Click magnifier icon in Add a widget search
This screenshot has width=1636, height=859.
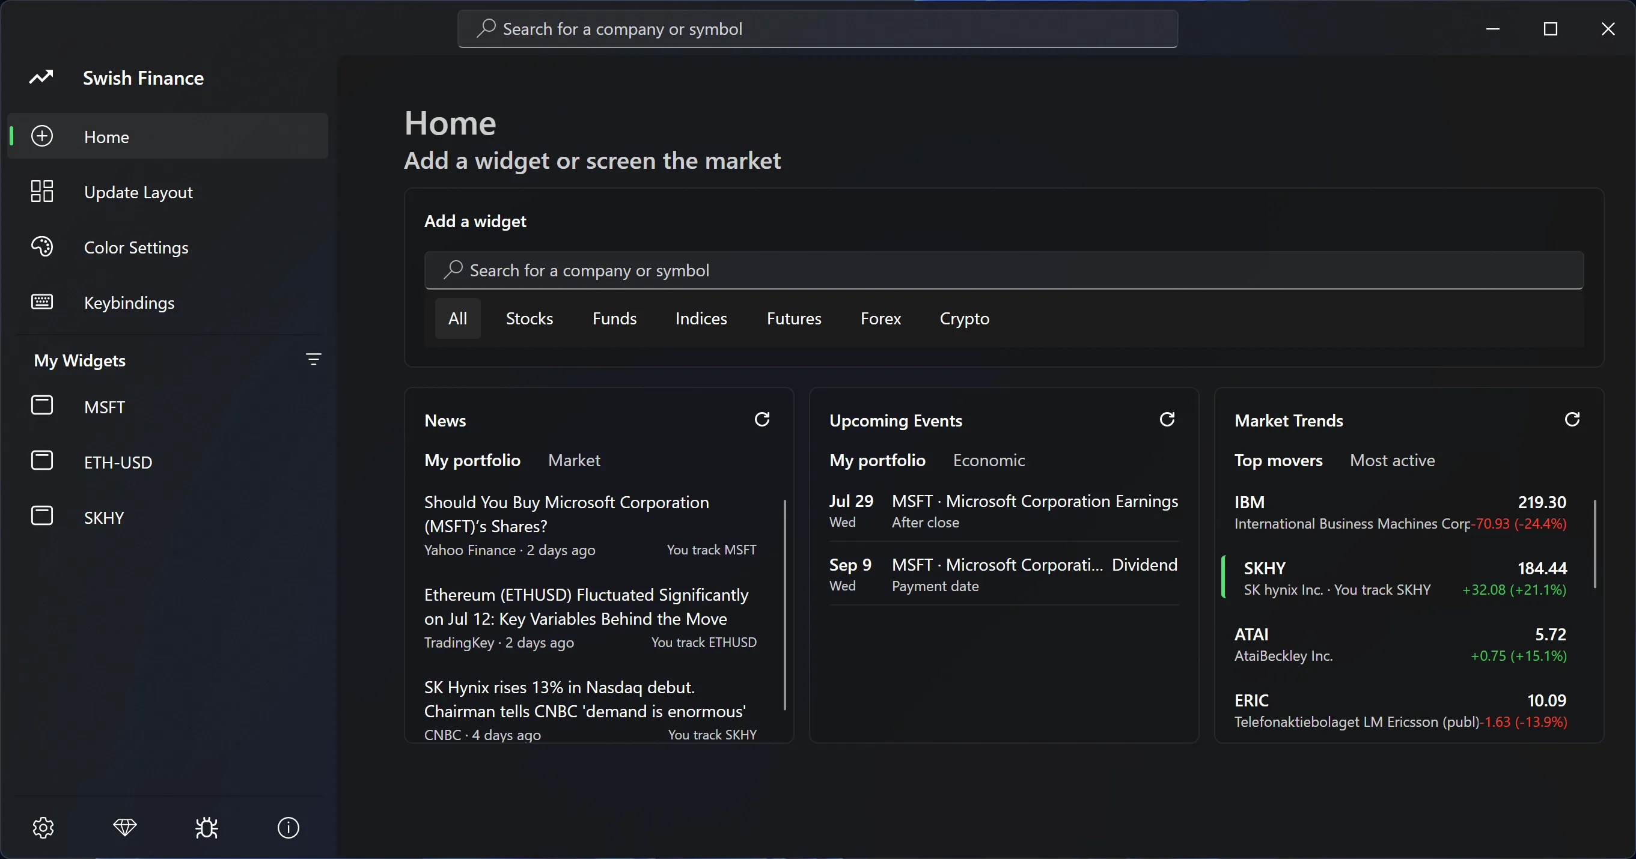click(x=453, y=270)
